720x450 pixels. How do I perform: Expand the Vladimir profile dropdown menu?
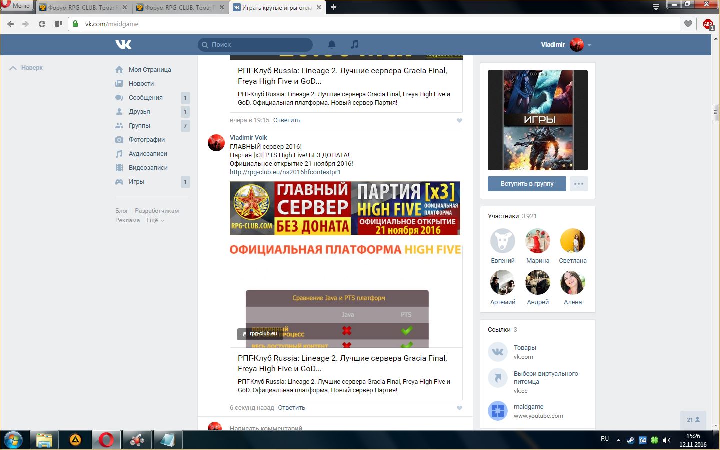[589, 45]
